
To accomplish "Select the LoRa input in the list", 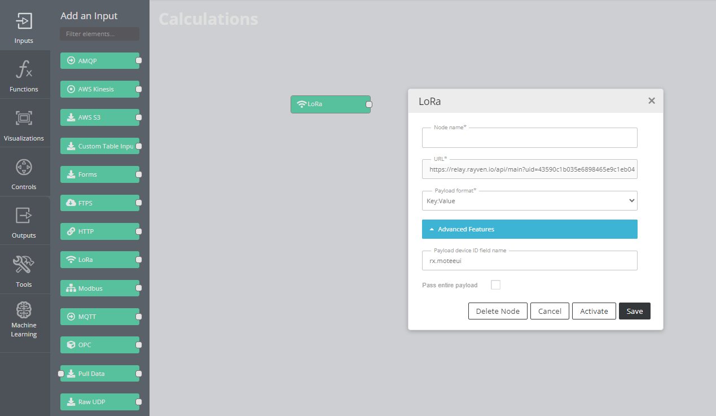I will pos(100,260).
